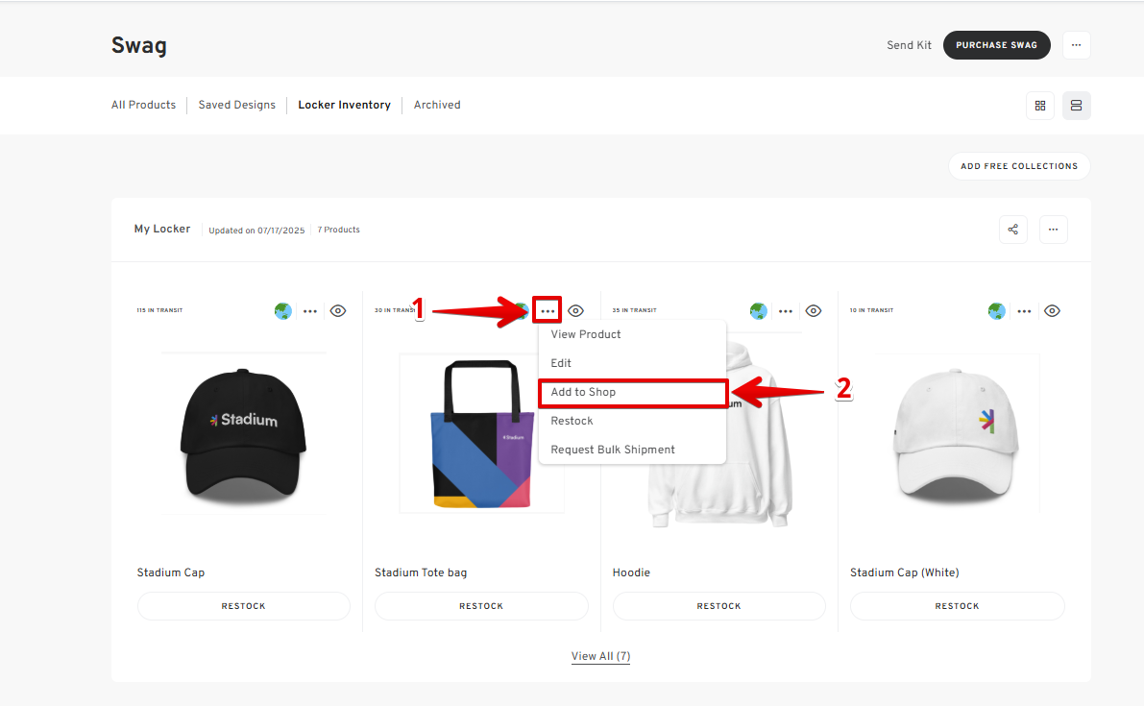Click the Purchase Swag button
The image size is (1144, 706).
click(996, 44)
